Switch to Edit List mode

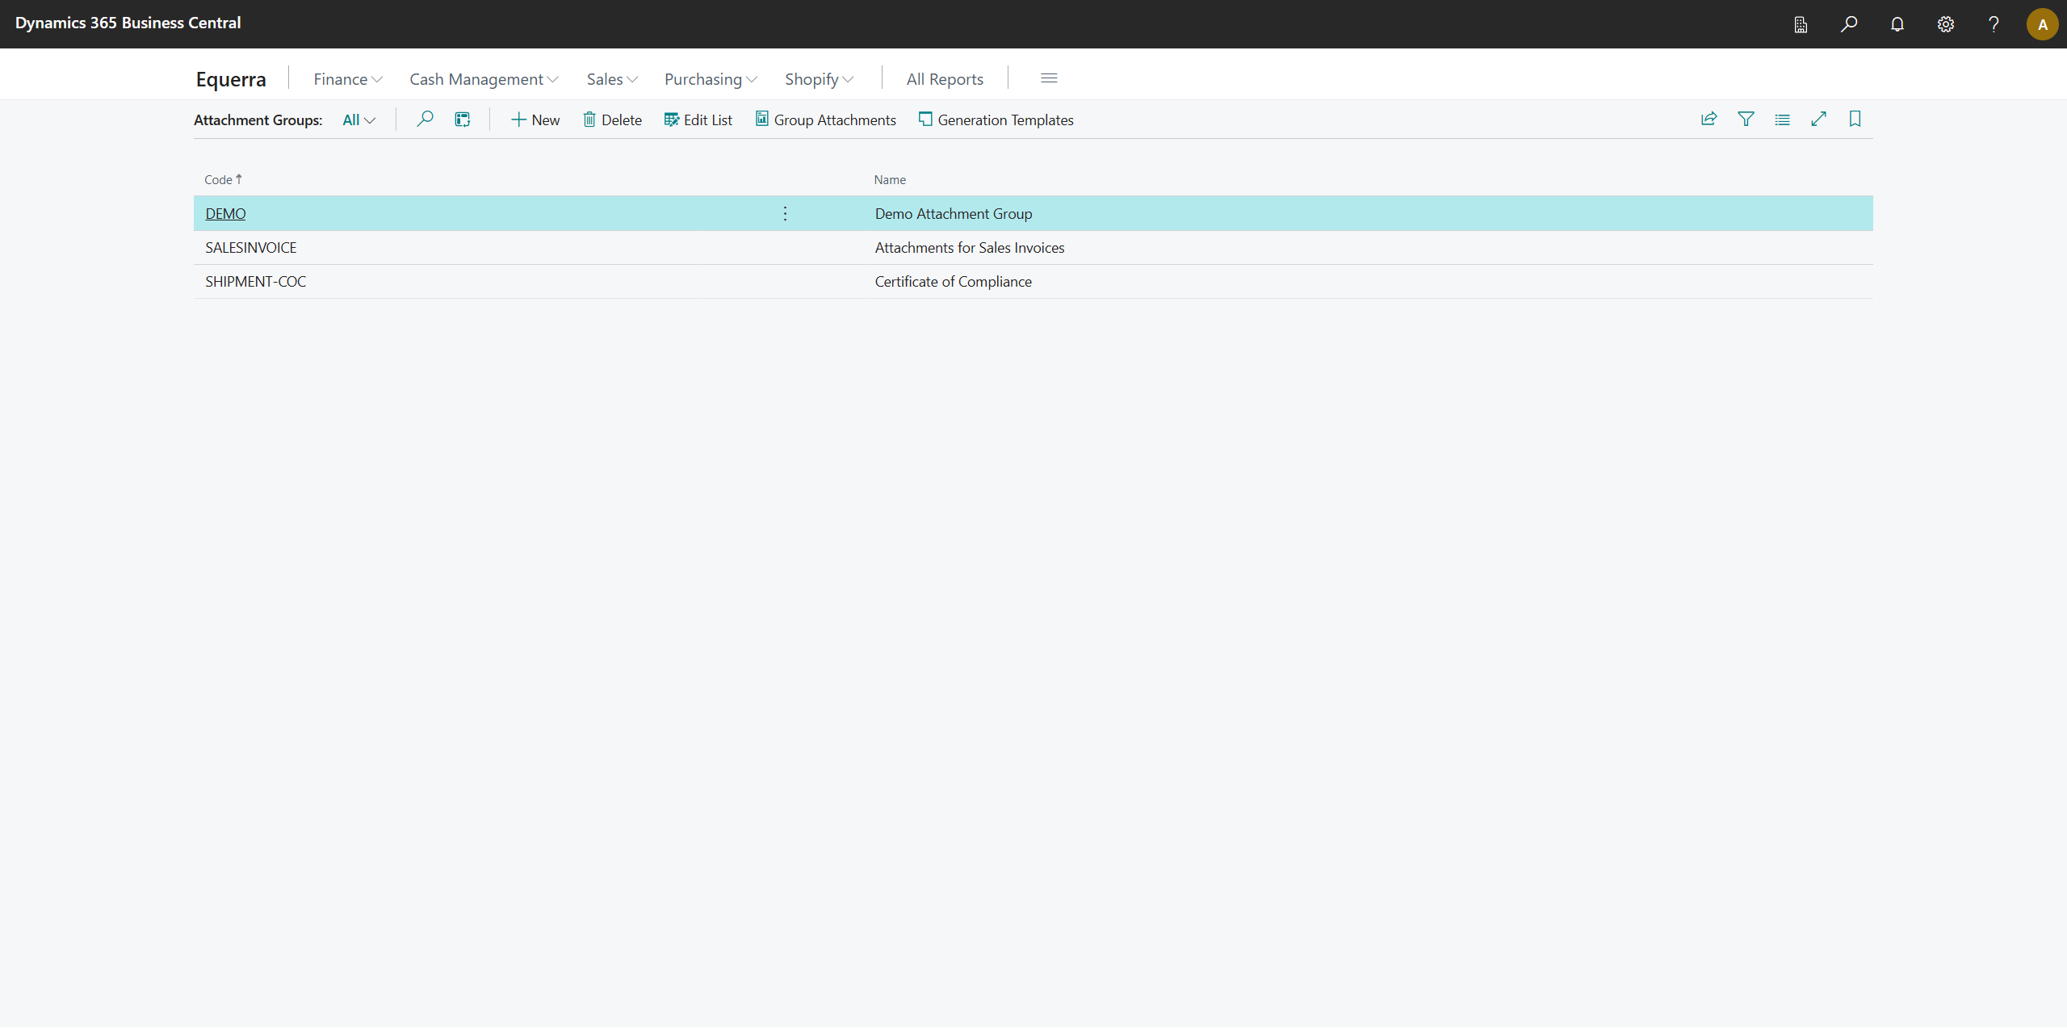pos(698,120)
